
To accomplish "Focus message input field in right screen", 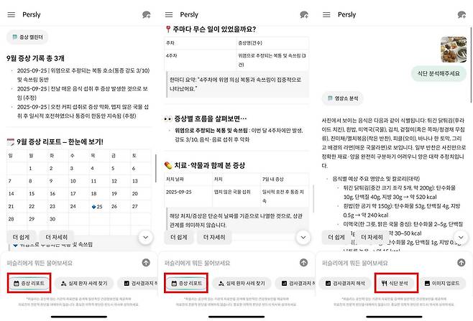I will coord(387,263).
